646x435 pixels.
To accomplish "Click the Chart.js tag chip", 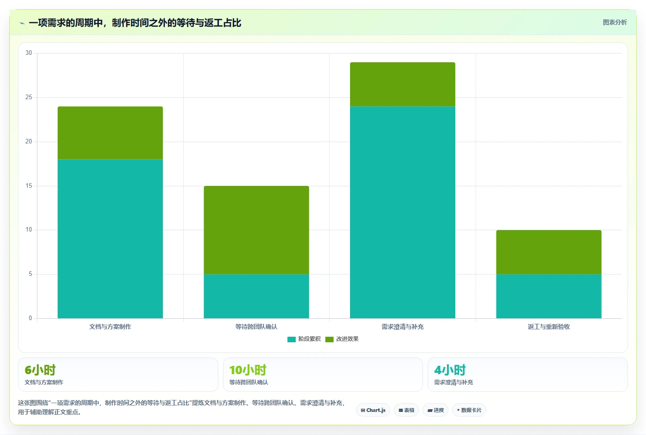I will click(373, 410).
